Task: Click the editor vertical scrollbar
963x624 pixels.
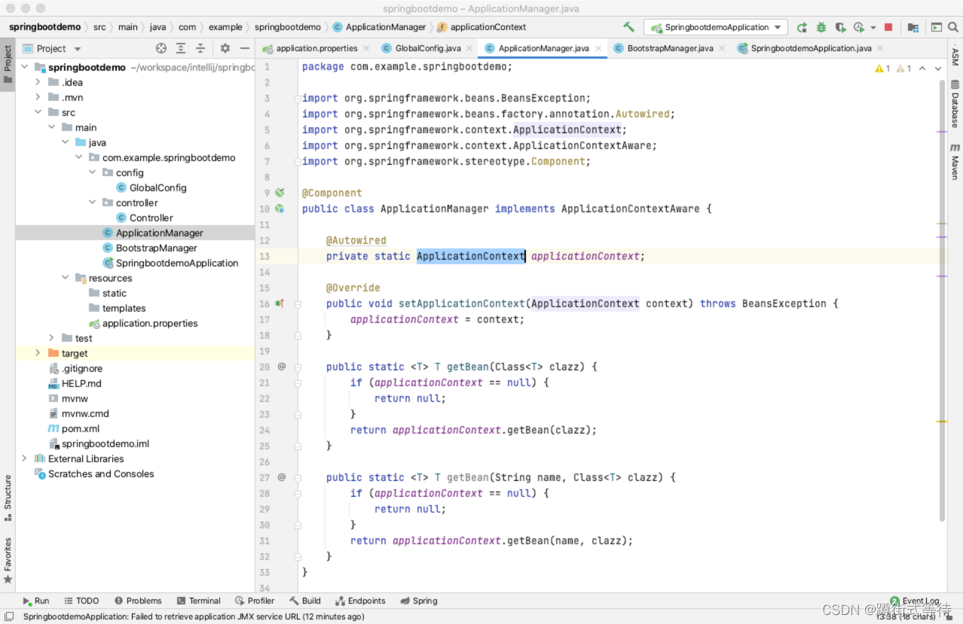Action: (x=942, y=301)
